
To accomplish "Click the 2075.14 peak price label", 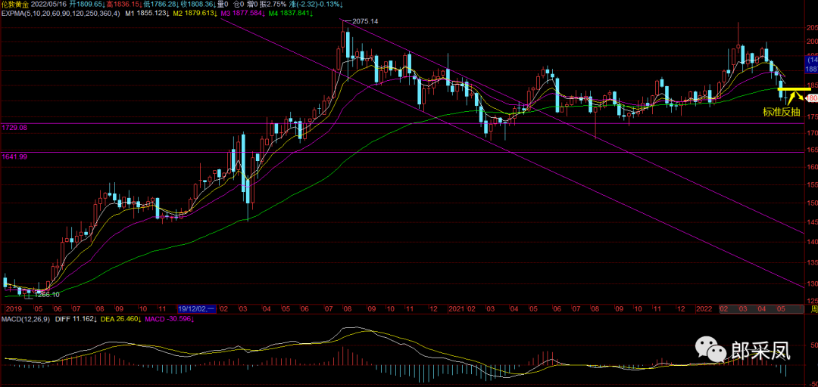I will coord(366,22).
